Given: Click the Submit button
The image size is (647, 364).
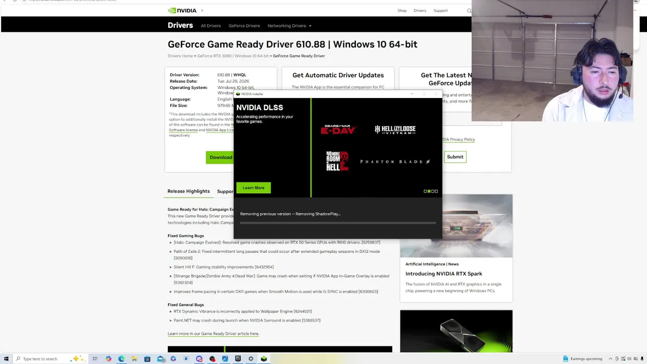Looking at the screenshot, I should (455, 157).
